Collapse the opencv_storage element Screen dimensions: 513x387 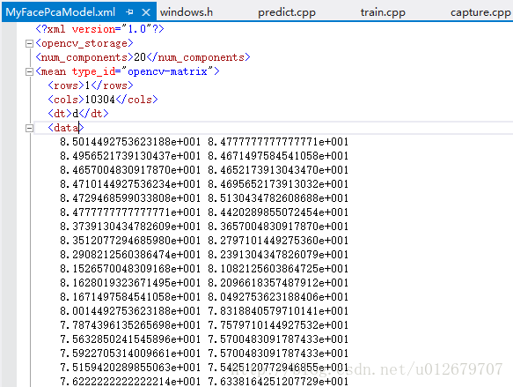[29, 43]
